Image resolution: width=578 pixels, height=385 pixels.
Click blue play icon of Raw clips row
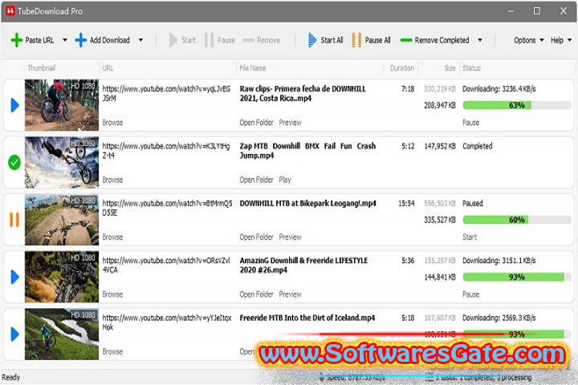[x=14, y=105]
